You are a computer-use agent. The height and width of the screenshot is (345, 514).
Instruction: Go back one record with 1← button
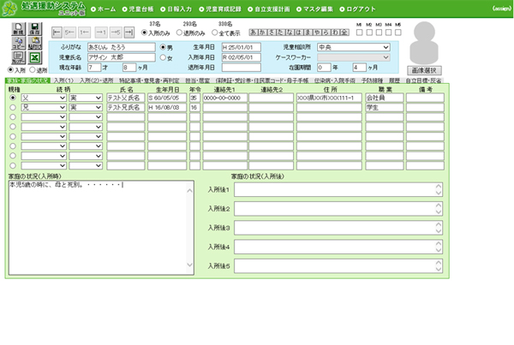click(84, 33)
